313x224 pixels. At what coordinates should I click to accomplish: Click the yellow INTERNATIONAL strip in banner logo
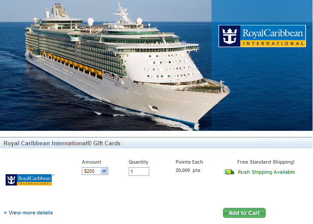tap(273, 43)
